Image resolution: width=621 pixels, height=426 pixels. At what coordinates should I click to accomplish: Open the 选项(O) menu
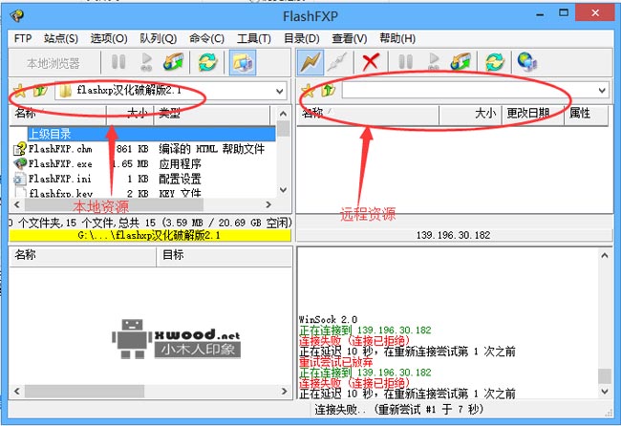[109, 38]
